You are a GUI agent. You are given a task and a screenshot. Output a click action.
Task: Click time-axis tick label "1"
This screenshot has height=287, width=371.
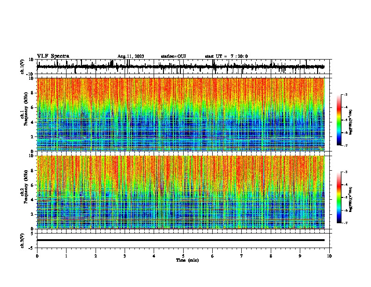(x=66, y=256)
